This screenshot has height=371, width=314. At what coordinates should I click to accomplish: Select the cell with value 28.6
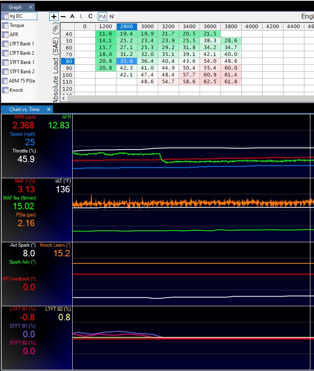click(231, 41)
